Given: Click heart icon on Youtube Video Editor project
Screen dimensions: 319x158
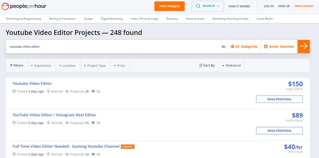Looking at the screenshot, I should (x=93, y=91).
